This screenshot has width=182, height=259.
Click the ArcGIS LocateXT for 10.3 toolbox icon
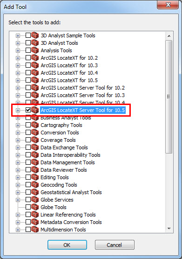pos(35,65)
